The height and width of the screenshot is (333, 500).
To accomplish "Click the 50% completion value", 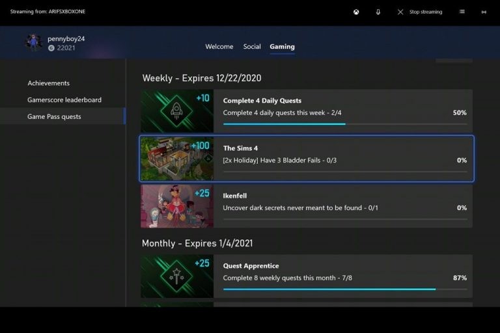I will [x=460, y=113].
